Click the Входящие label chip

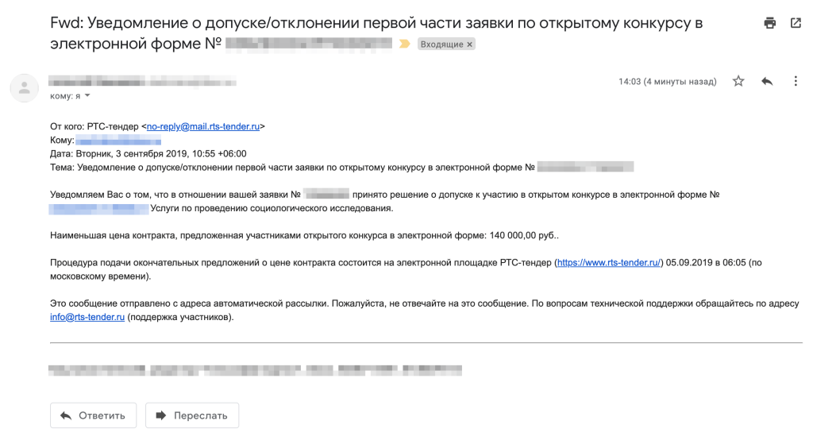(441, 44)
